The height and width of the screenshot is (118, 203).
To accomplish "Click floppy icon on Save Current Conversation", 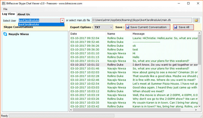I will coord(128,27).
